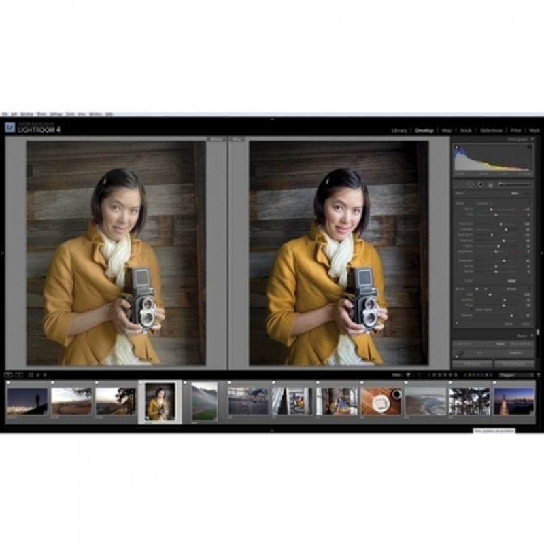The image size is (544, 544).
Task: Select brush A
Action: point(477,288)
